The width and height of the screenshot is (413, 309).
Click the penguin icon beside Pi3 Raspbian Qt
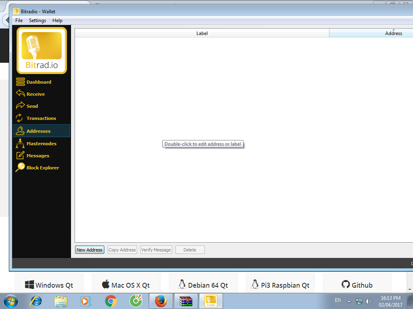(x=255, y=284)
